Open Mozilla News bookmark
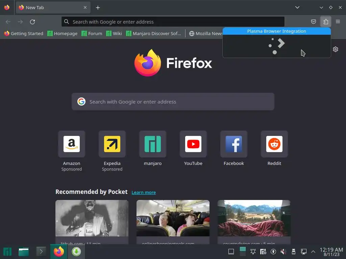Image resolution: width=346 pixels, height=259 pixels. [x=206, y=33]
